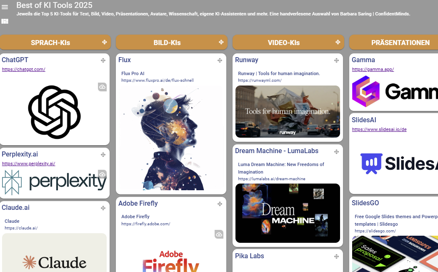Open the https://claude.ai/ URL

pyautogui.click(x=21, y=228)
